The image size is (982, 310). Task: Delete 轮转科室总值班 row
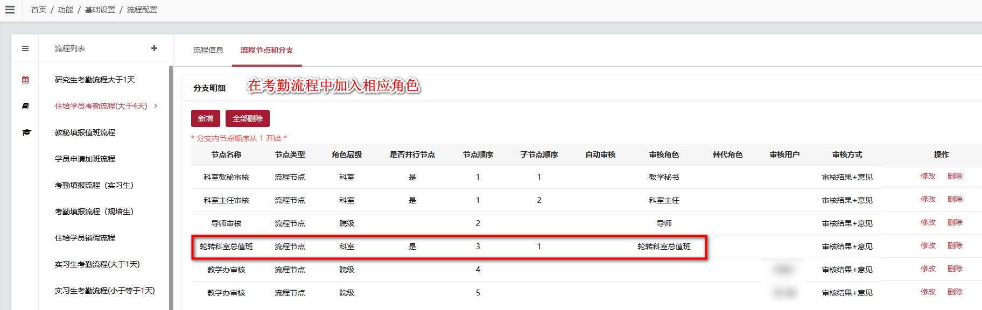(955, 245)
